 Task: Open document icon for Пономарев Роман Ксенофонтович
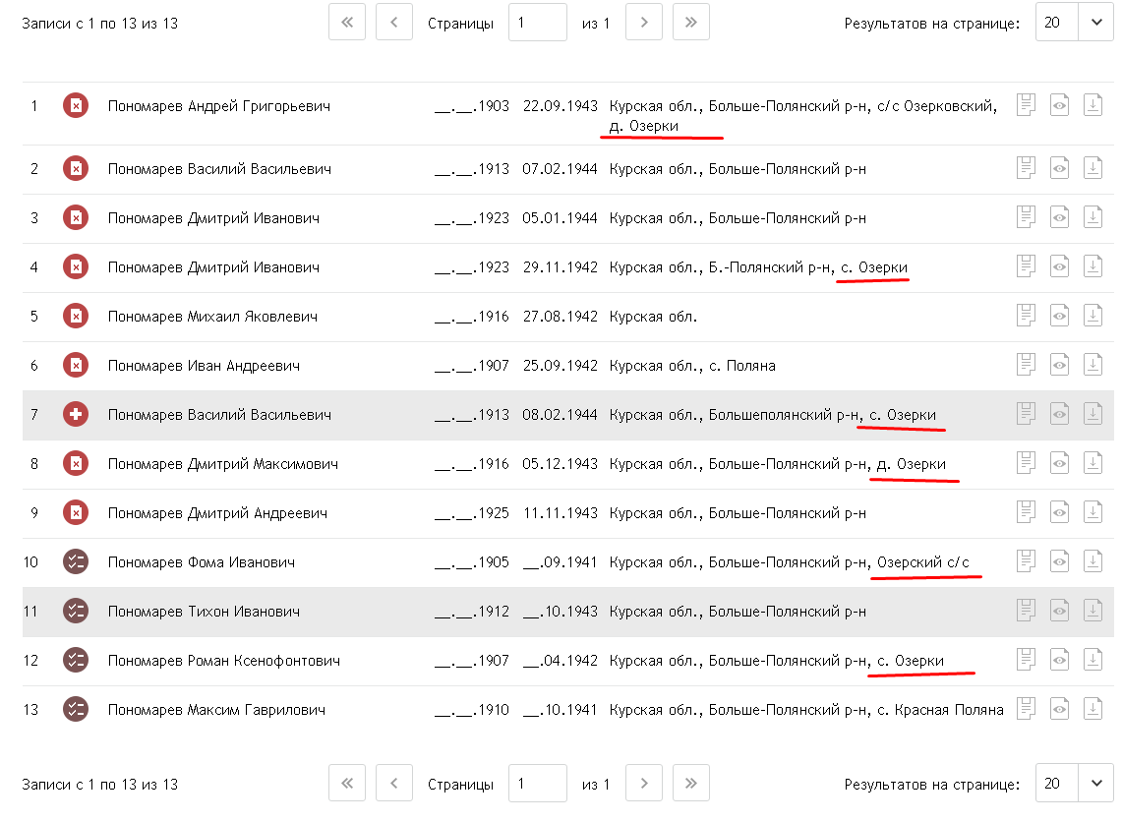1026,660
